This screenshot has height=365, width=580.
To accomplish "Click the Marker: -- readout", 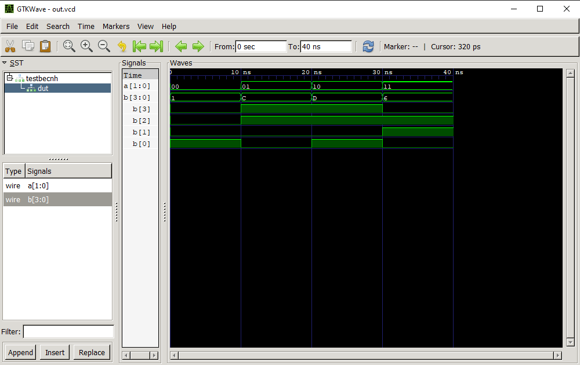I will (401, 46).
